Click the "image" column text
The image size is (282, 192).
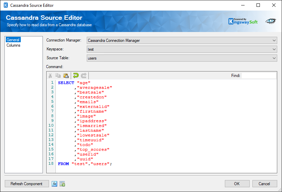tap(86, 116)
